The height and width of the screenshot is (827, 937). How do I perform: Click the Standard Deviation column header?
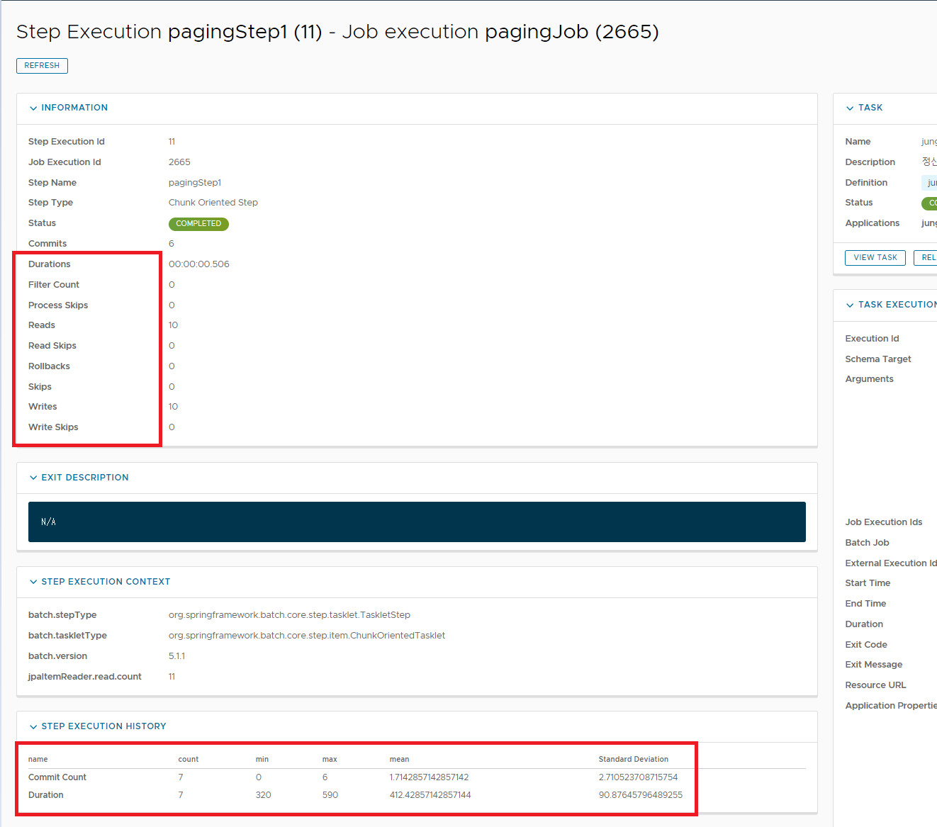click(634, 760)
